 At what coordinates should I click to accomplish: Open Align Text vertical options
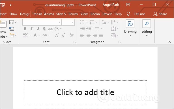pos(113,29)
